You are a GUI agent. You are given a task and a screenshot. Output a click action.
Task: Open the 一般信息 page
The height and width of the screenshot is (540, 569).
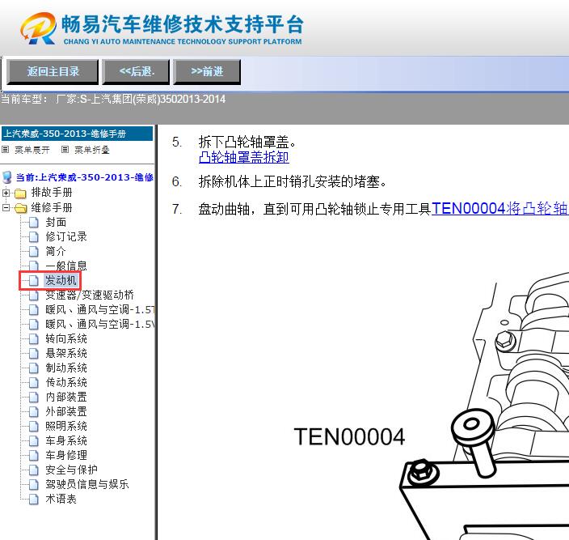pos(66,266)
